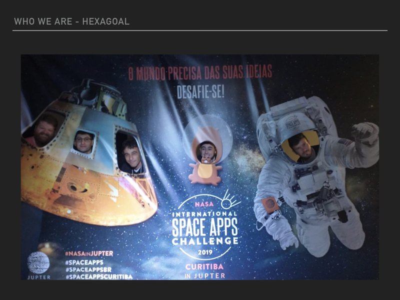Click the middle window of the capsule
Screen dimensions: 400x300
tap(84, 143)
